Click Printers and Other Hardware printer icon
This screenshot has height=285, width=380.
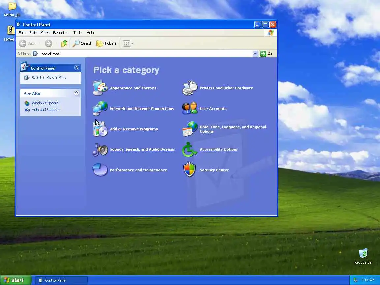pyautogui.click(x=190, y=88)
